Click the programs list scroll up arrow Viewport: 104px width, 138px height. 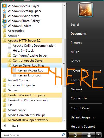[x=64, y=6]
